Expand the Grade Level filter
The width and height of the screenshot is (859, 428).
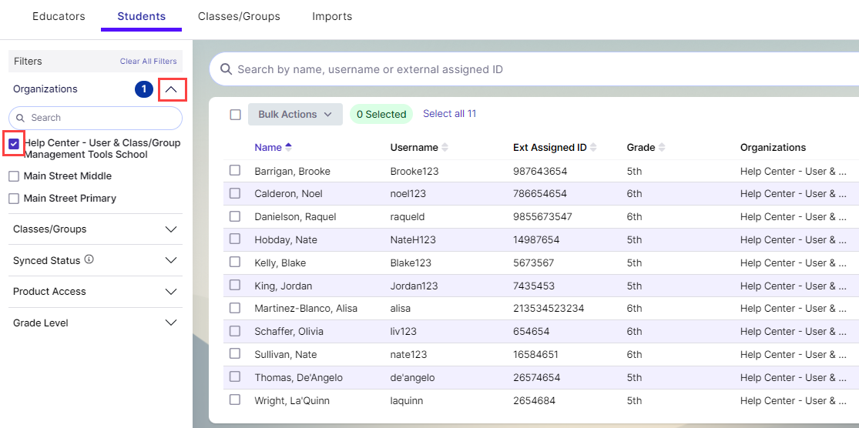click(x=171, y=323)
